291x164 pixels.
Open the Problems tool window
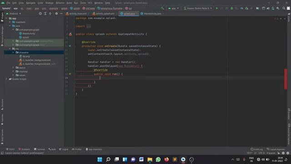tap(24, 149)
